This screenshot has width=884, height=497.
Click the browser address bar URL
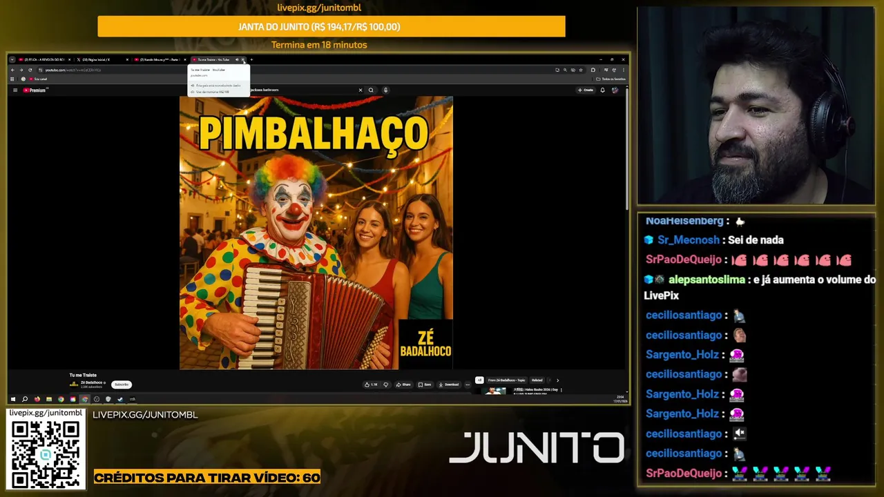[x=73, y=70]
